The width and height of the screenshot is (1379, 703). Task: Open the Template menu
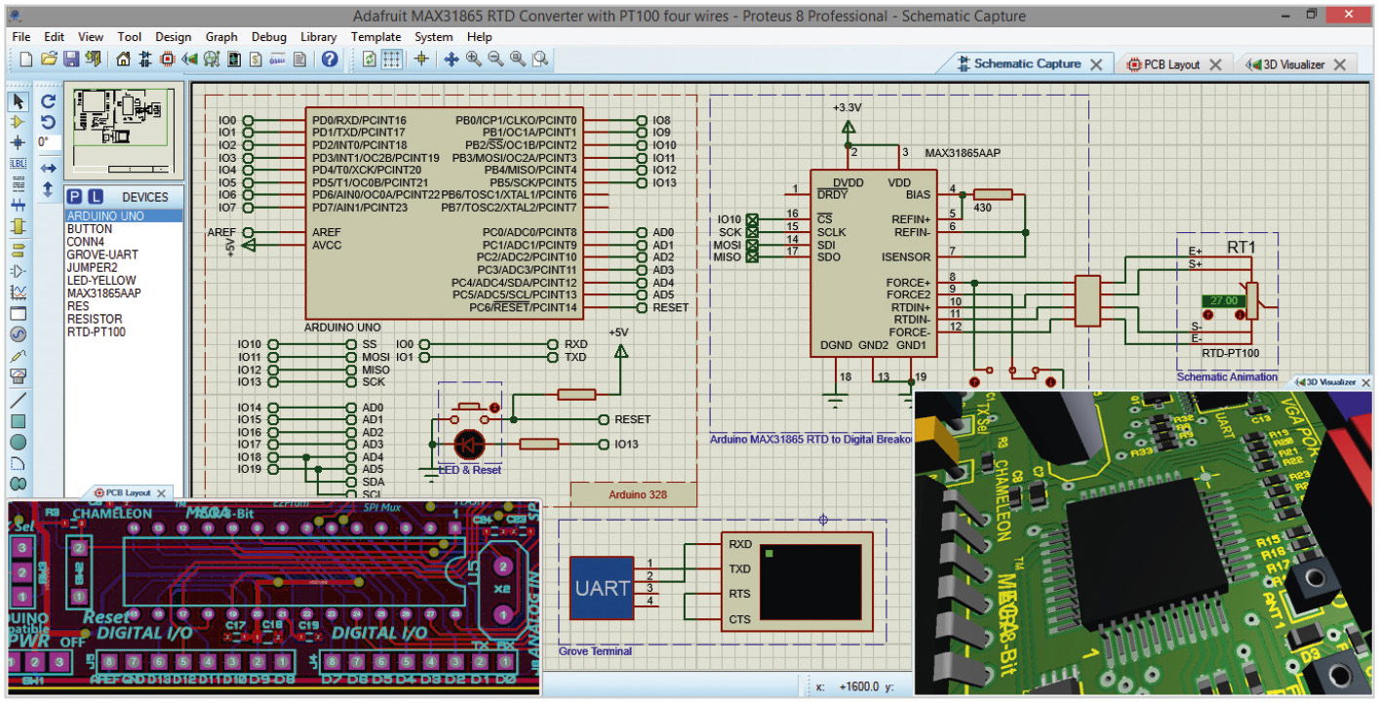(x=375, y=37)
